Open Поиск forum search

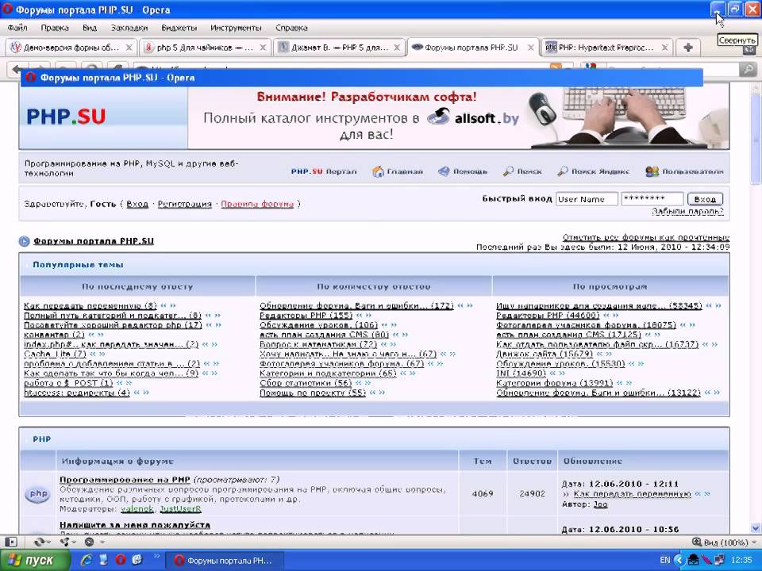click(522, 171)
